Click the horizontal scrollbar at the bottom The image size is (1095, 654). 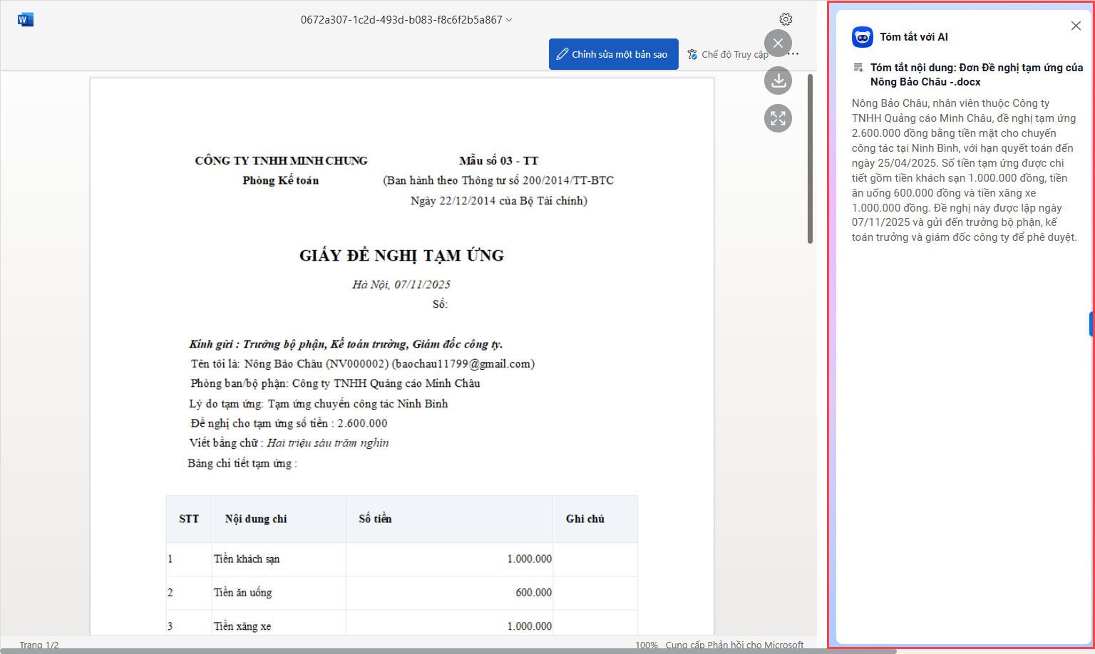pos(448,651)
